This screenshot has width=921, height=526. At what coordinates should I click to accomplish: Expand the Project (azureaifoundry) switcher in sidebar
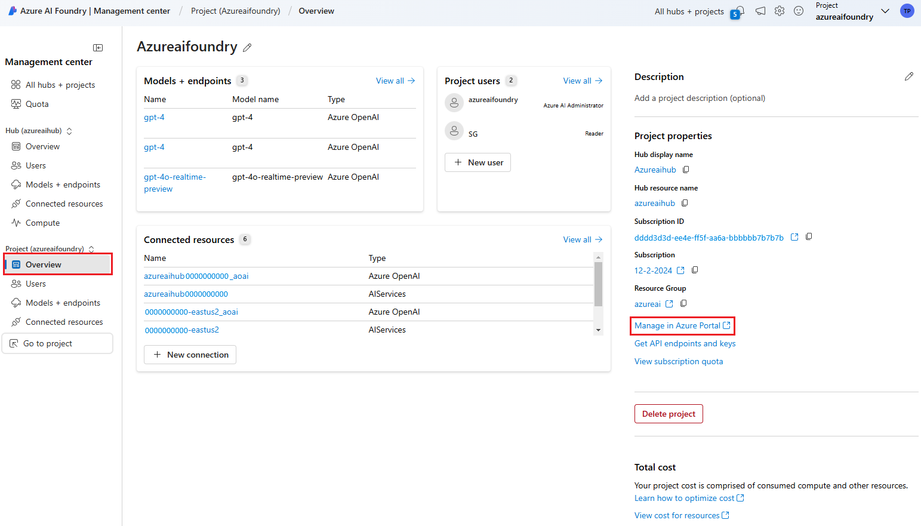[91, 249]
